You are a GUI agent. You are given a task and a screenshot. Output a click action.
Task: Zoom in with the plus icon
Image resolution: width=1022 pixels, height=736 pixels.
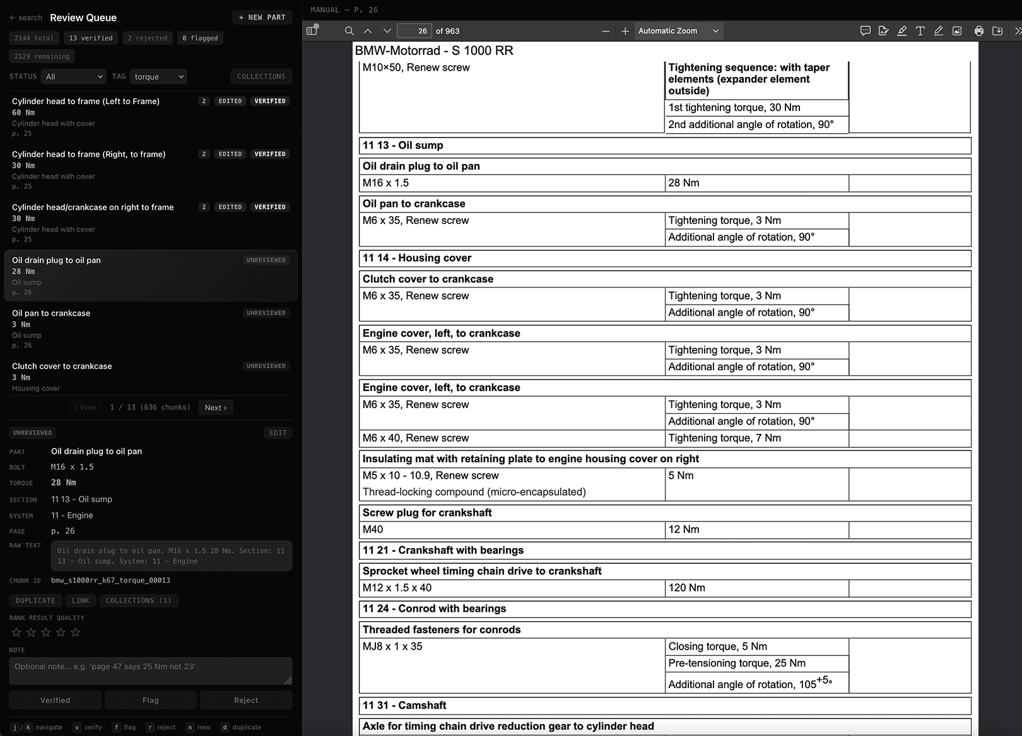tap(625, 31)
